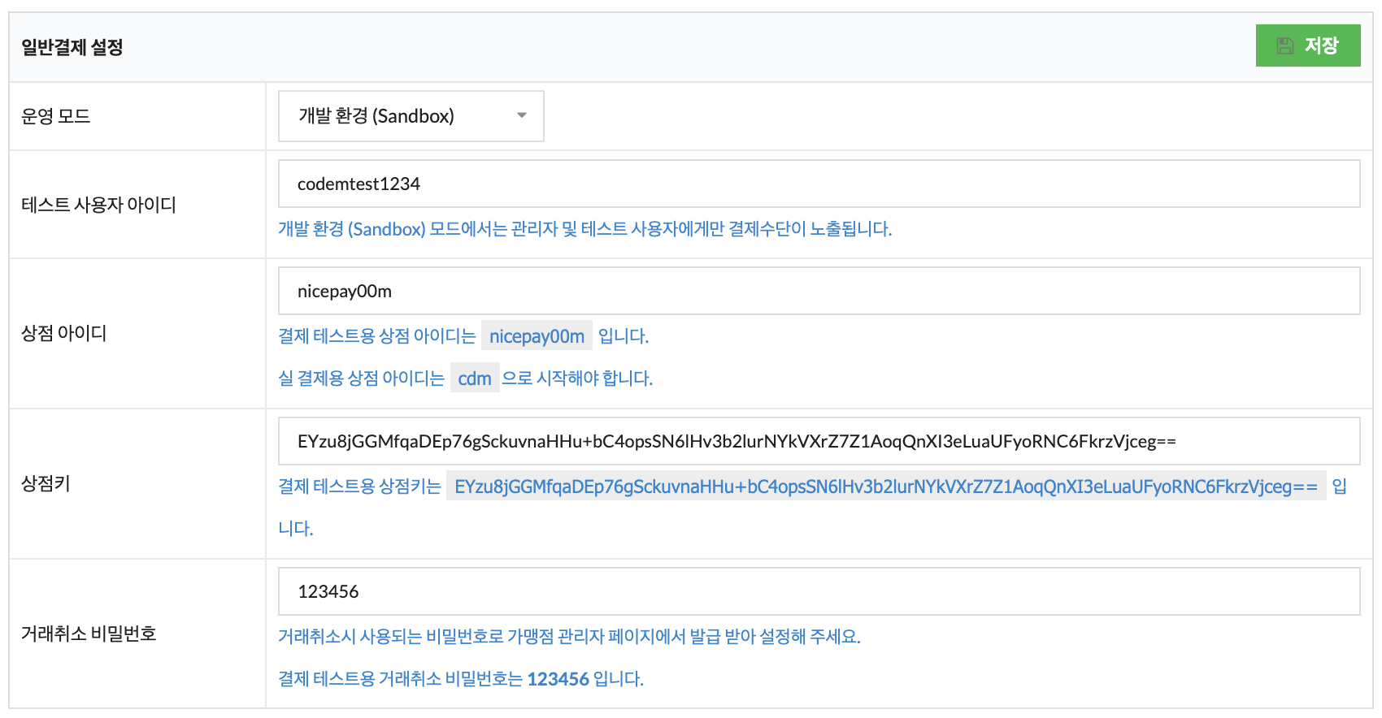The height and width of the screenshot is (718, 1382).
Task: Click the 상점 아이디 row label
Action: tap(64, 333)
